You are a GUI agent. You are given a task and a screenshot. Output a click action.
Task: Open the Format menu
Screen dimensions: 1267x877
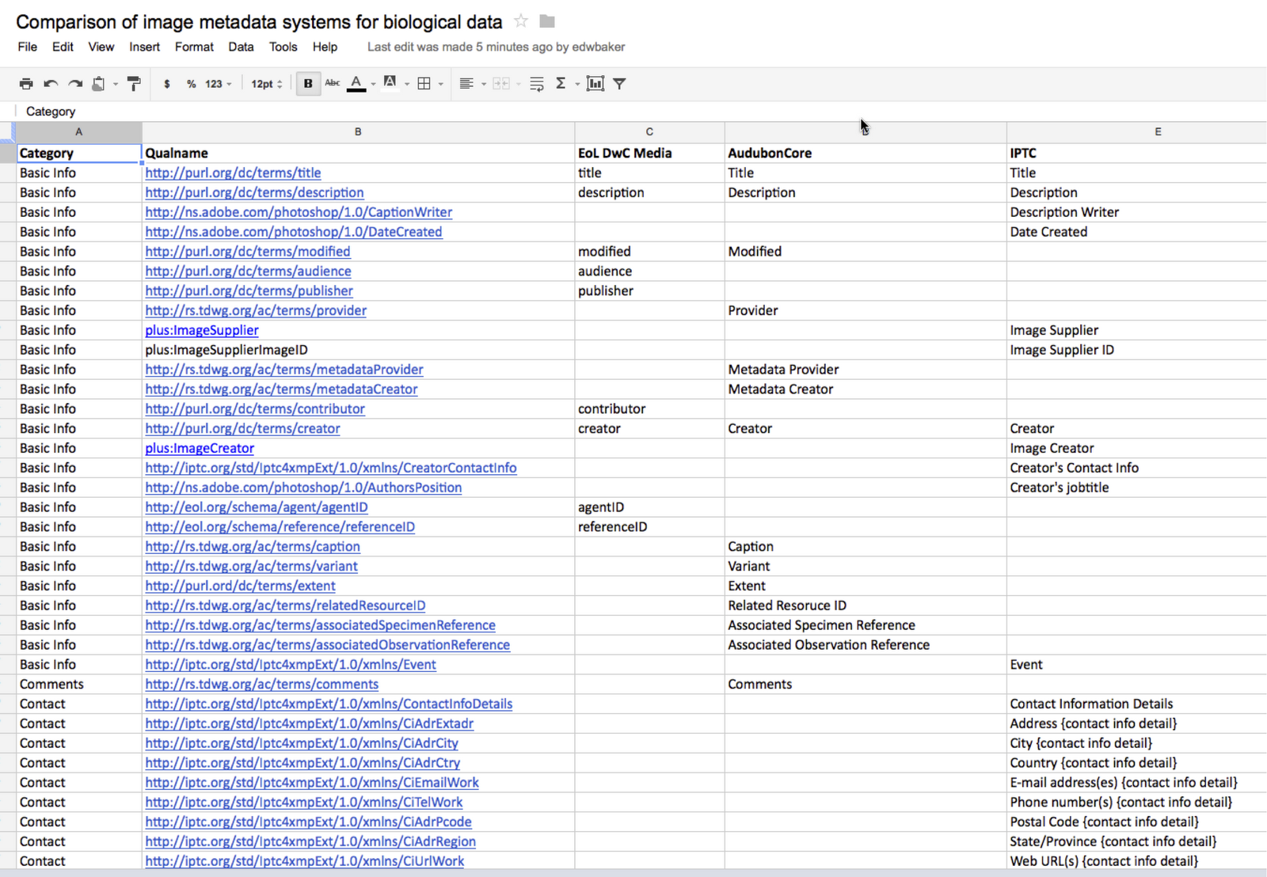click(x=194, y=47)
